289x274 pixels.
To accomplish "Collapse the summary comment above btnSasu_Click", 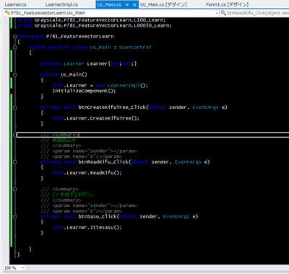I will point(14,190).
